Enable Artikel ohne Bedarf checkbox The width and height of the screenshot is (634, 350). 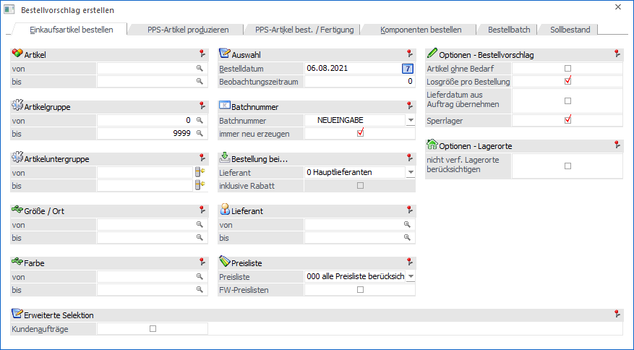click(567, 69)
